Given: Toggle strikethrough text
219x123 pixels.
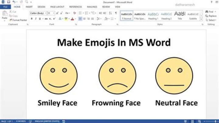Looking at the screenshot, I should [46, 19].
